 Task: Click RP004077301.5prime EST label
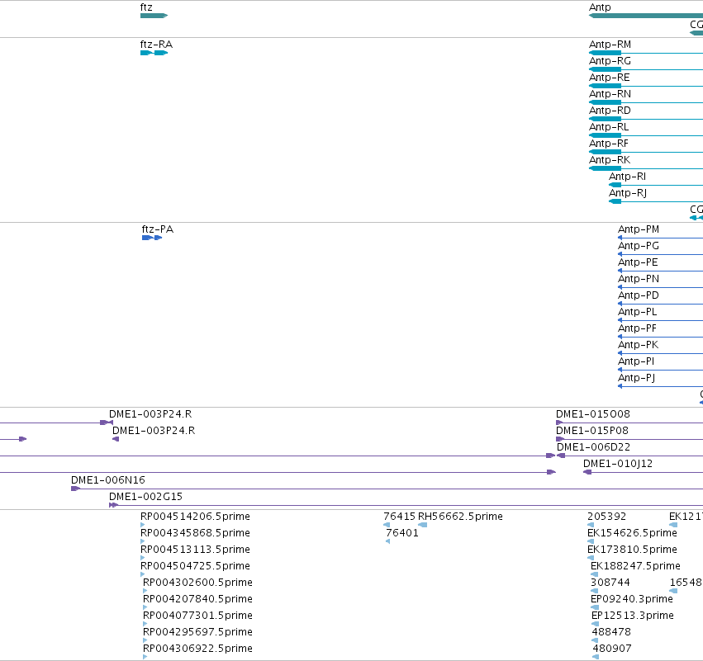point(197,616)
